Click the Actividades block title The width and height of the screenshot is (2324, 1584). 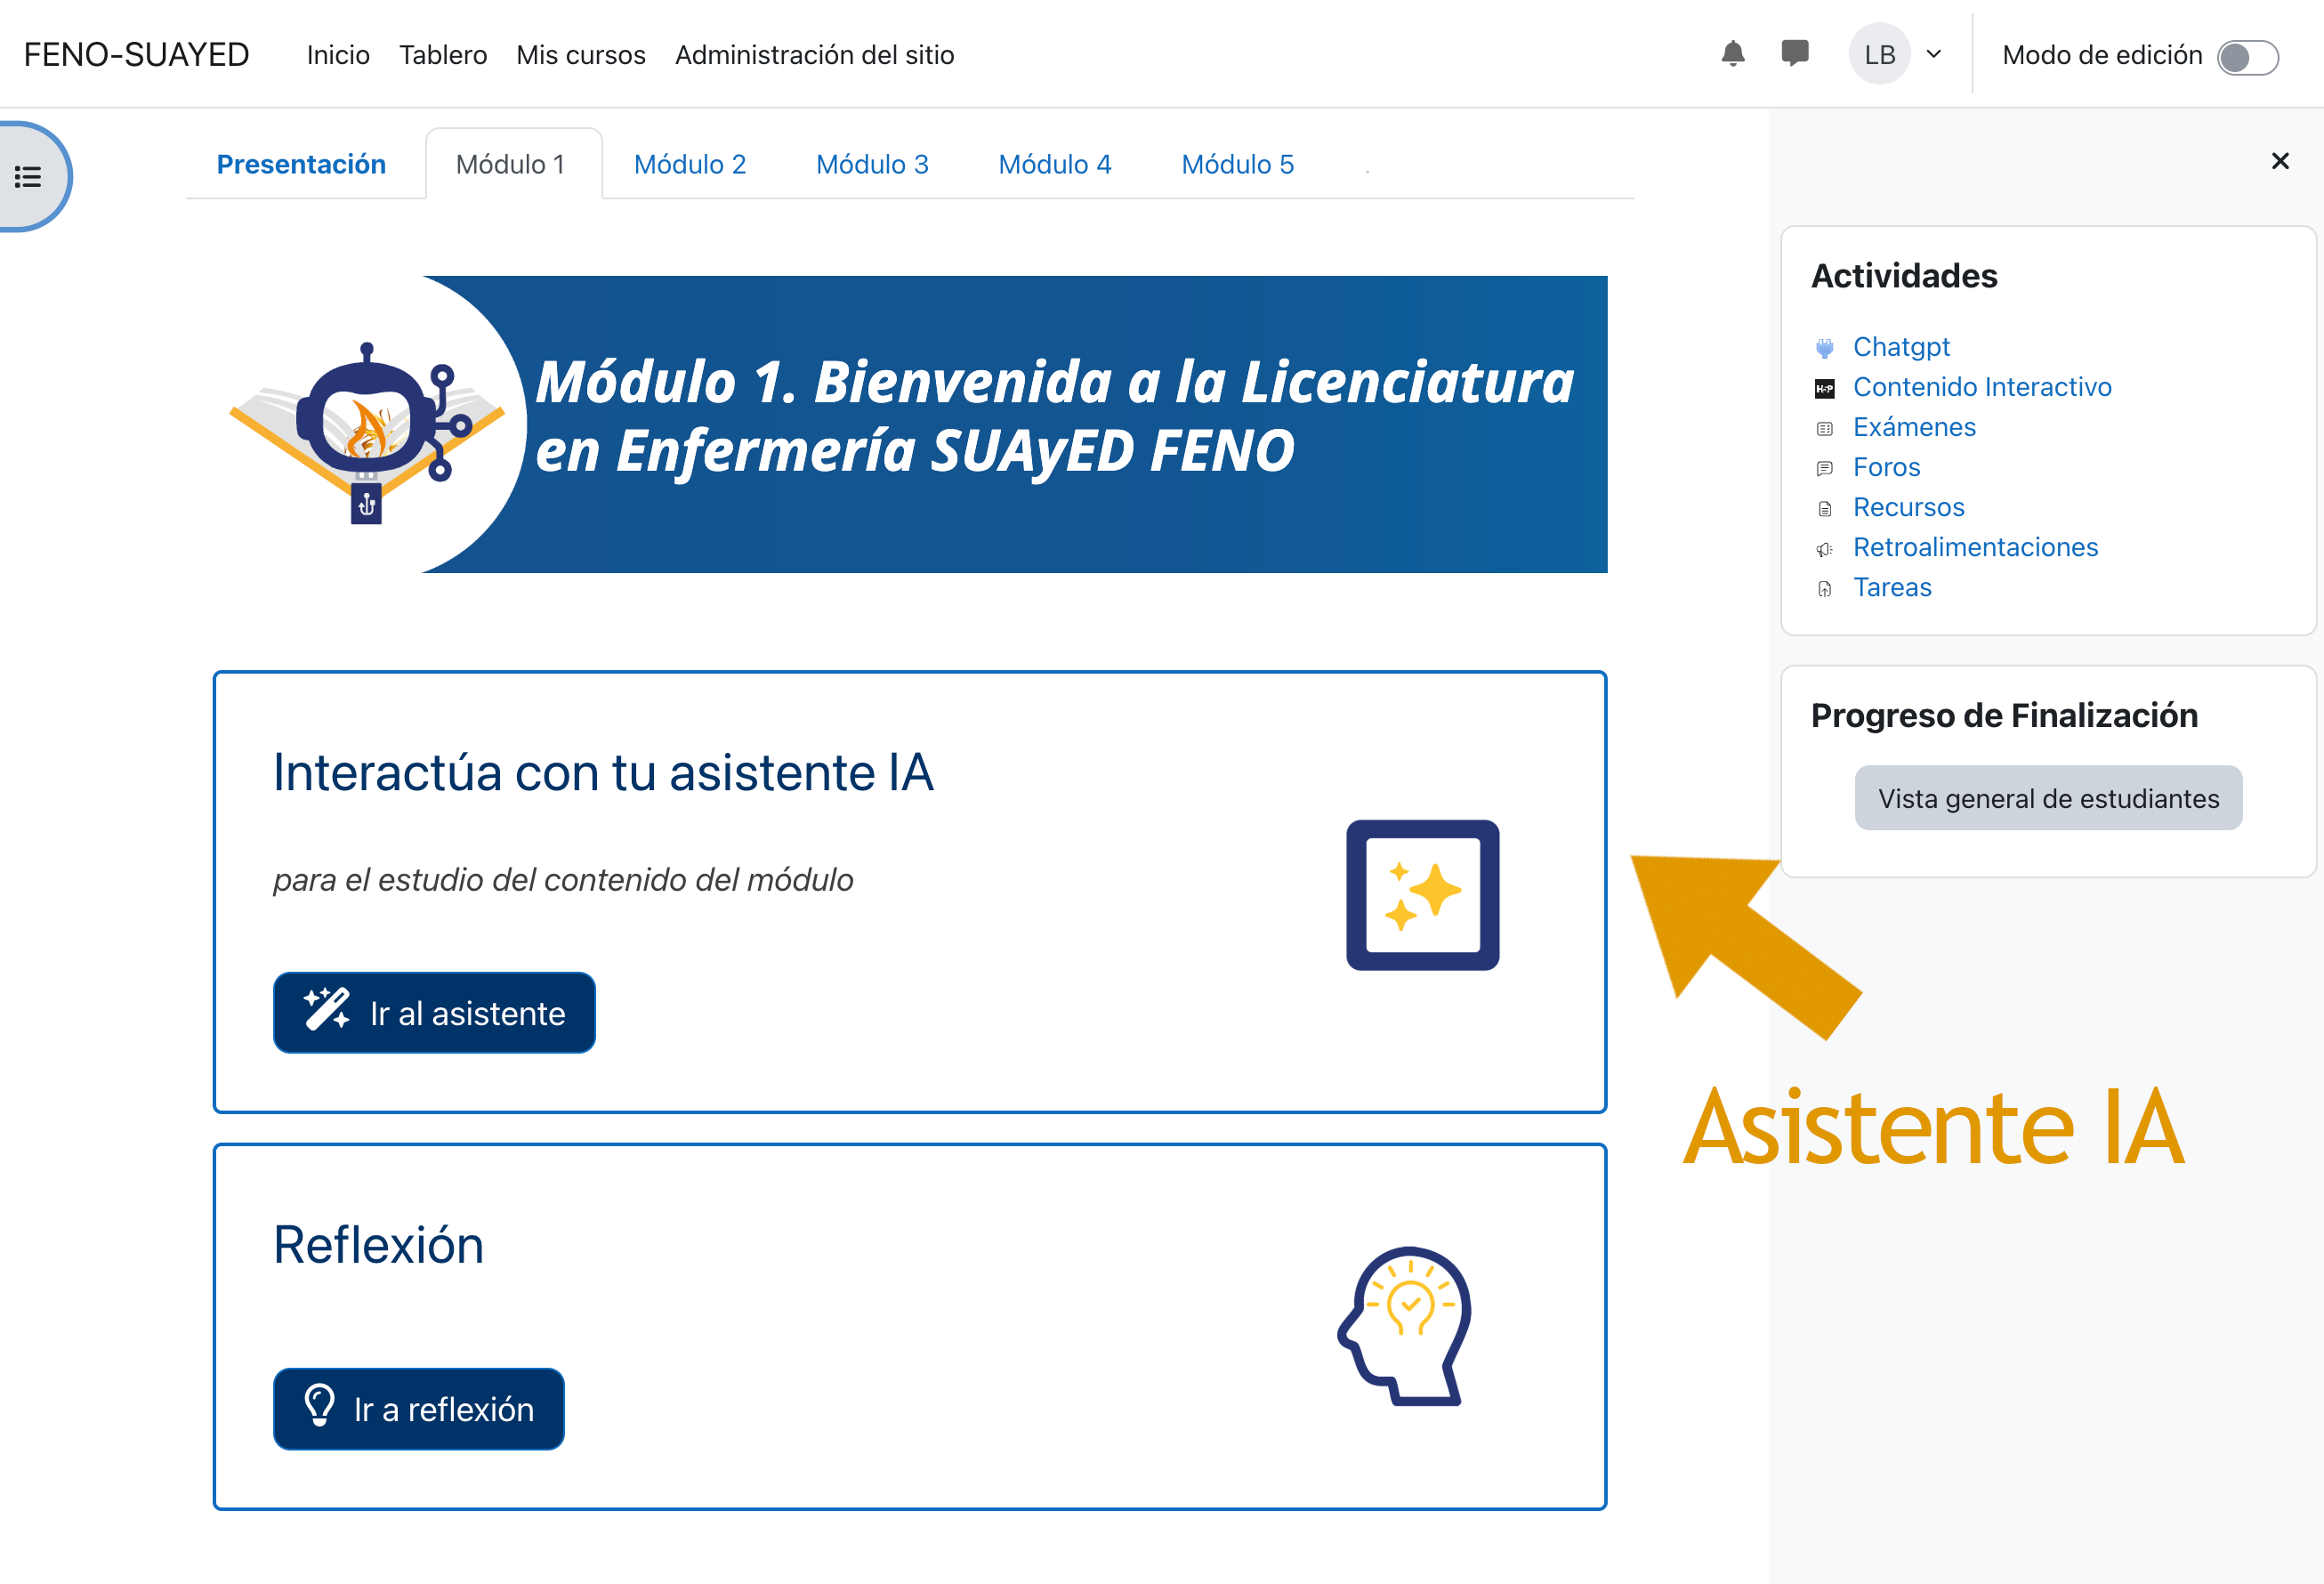point(1904,276)
